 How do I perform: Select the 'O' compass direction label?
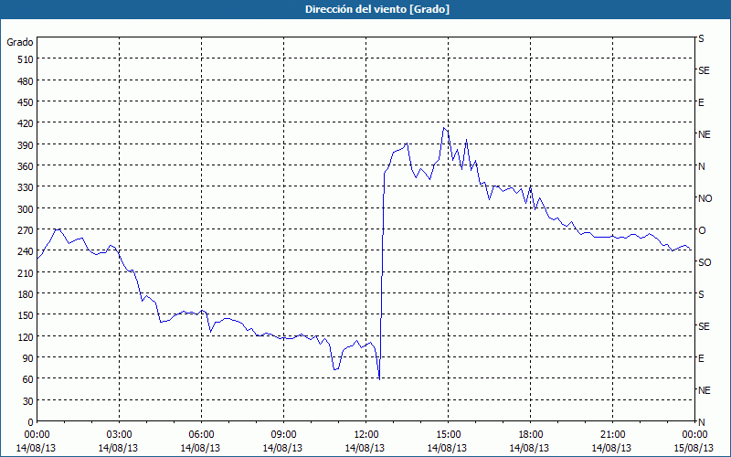point(702,230)
